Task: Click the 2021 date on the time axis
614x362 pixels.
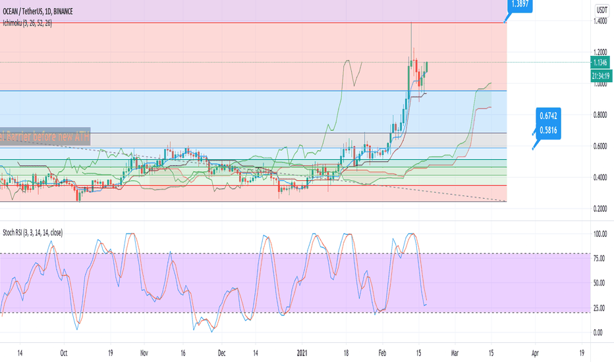Action: (302, 353)
